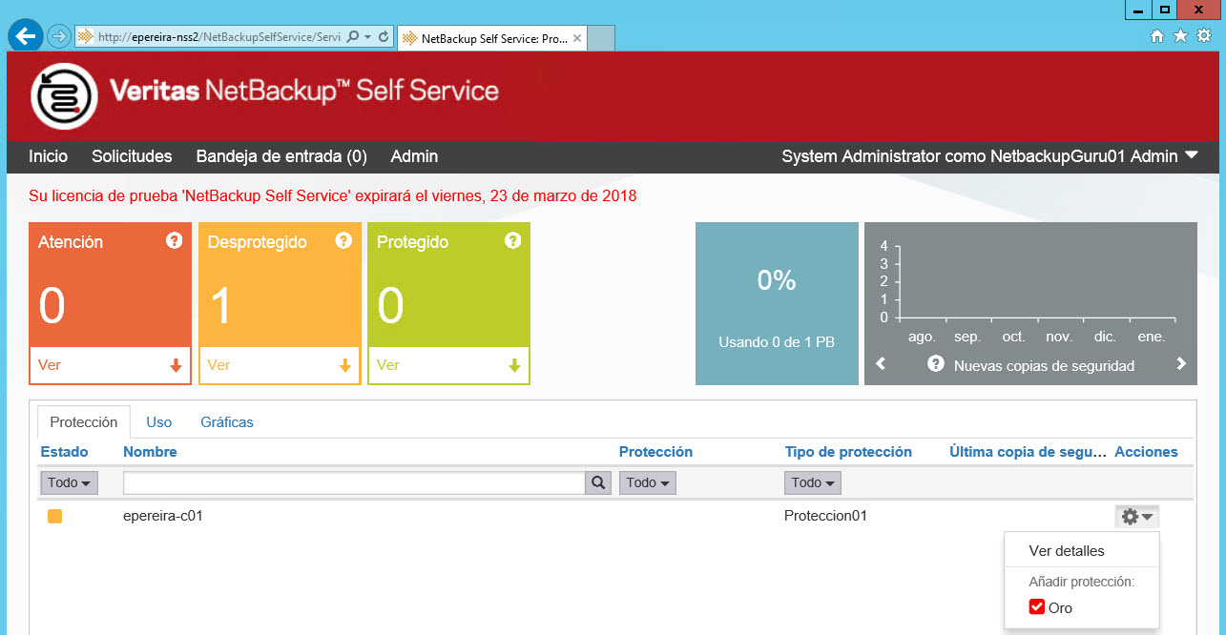The width and height of the screenshot is (1226, 635).
Task: Click the search magnifier in address bar
Action: click(352, 36)
